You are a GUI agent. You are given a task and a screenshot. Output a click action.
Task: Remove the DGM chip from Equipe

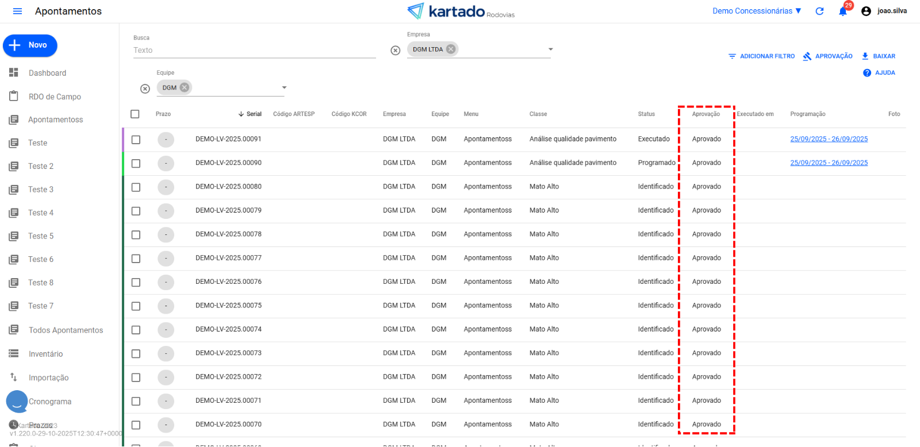(x=184, y=88)
